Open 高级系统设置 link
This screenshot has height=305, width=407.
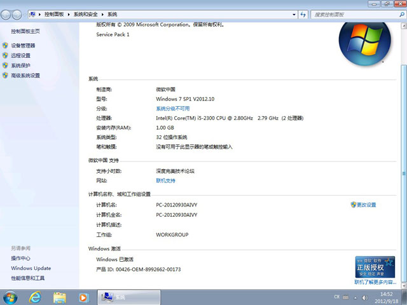coord(25,76)
